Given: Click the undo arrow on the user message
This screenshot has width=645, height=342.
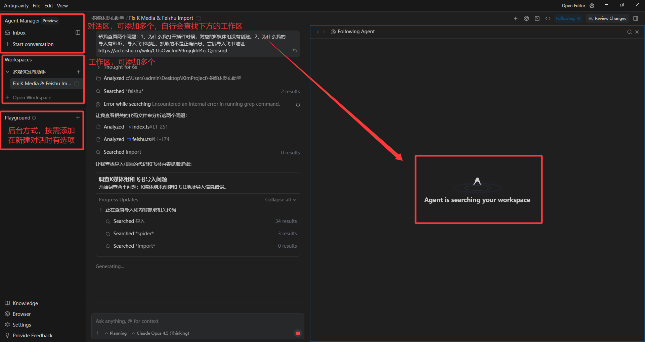Looking at the screenshot, I should pos(295,51).
